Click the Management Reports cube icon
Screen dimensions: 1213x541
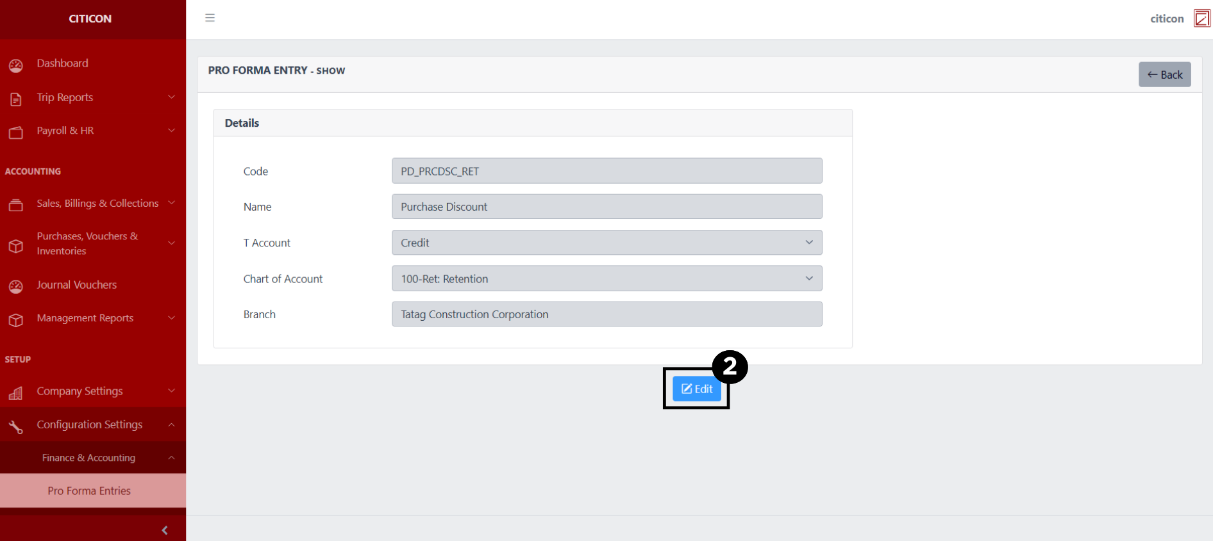click(16, 320)
